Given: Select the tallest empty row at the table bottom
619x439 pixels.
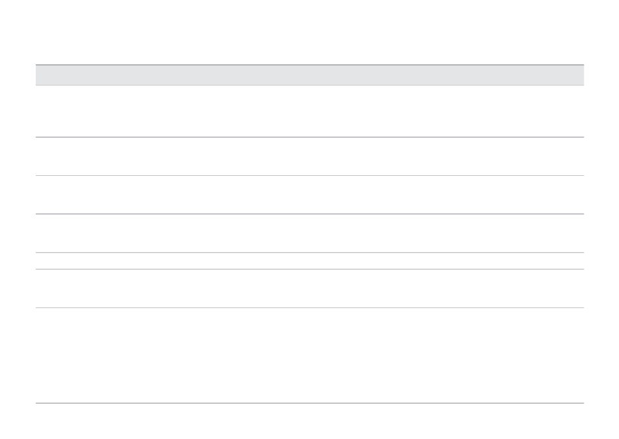Looking at the screenshot, I should pos(309,356).
